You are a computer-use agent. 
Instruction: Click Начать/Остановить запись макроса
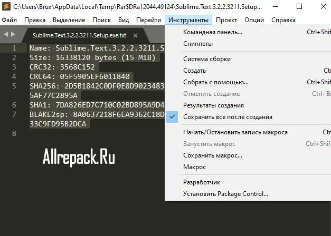coord(248,132)
